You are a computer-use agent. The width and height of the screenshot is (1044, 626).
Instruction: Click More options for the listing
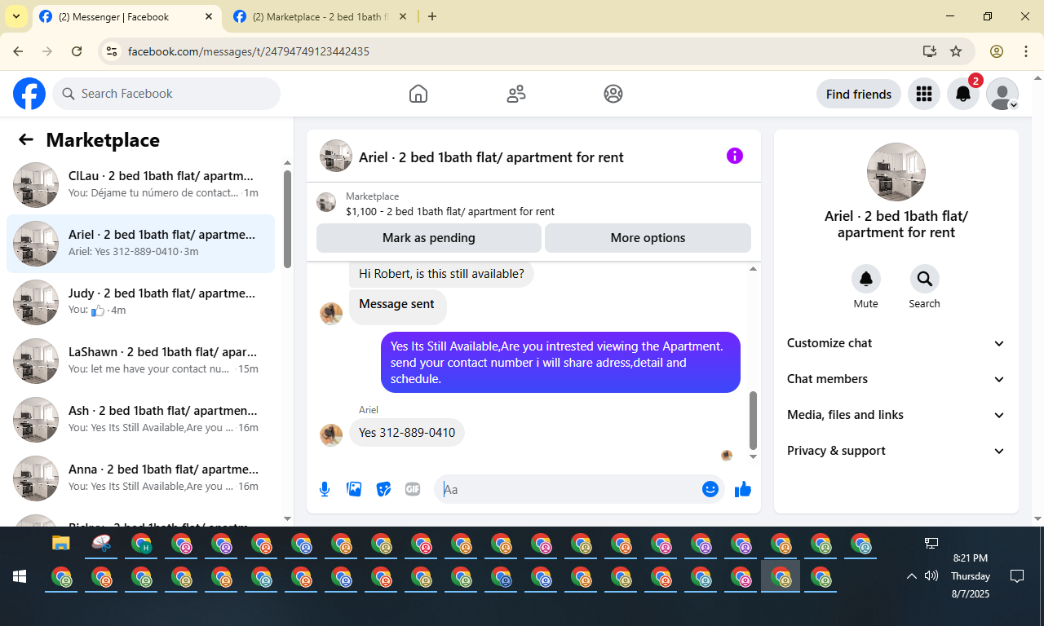coord(648,238)
